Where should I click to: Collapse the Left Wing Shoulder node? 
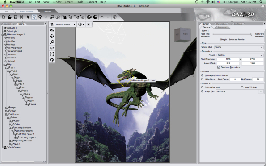[10, 128]
